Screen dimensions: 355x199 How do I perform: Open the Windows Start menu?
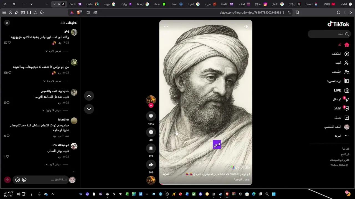(x=274, y=194)
